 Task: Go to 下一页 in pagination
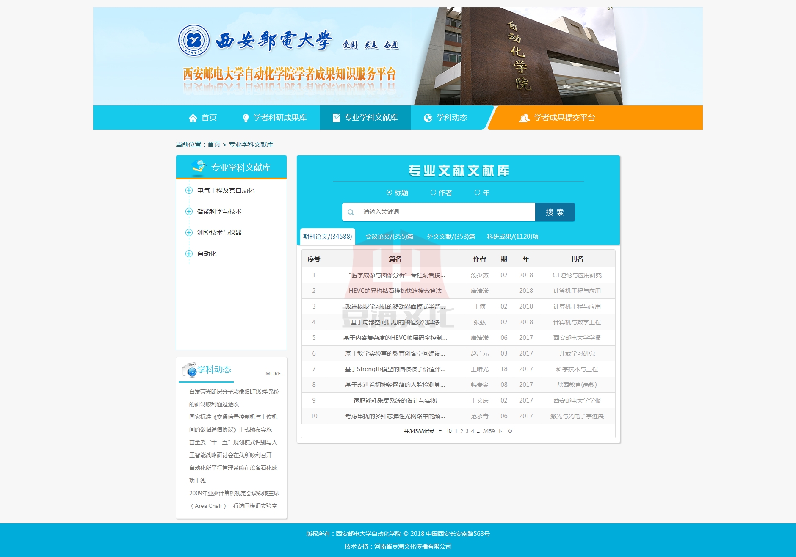tap(505, 431)
